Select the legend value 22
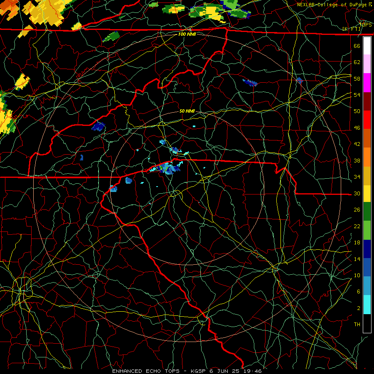Image resolution: width=374 pixels, height=374 pixels. 357,226
